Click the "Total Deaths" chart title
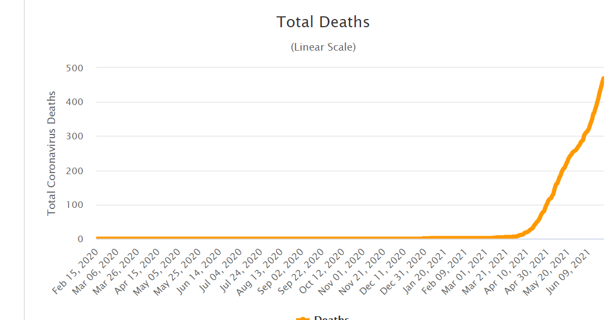612x320 pixels. pyautogui.click(x=323, y=22)
